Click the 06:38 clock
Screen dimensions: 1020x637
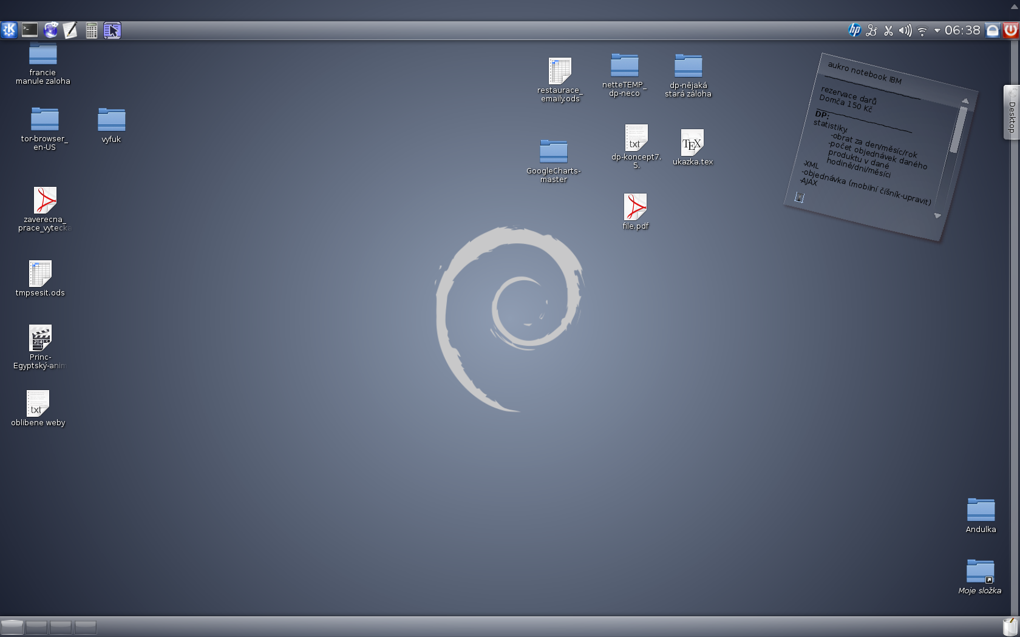click(962, 30)
